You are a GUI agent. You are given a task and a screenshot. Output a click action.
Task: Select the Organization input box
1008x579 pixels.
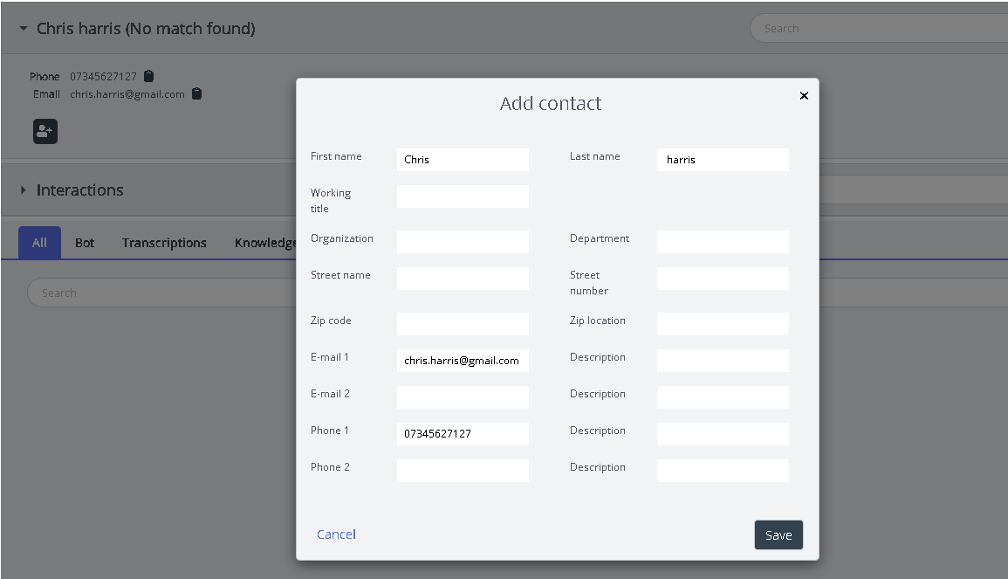pyautogui.click(x=463, y=242)
